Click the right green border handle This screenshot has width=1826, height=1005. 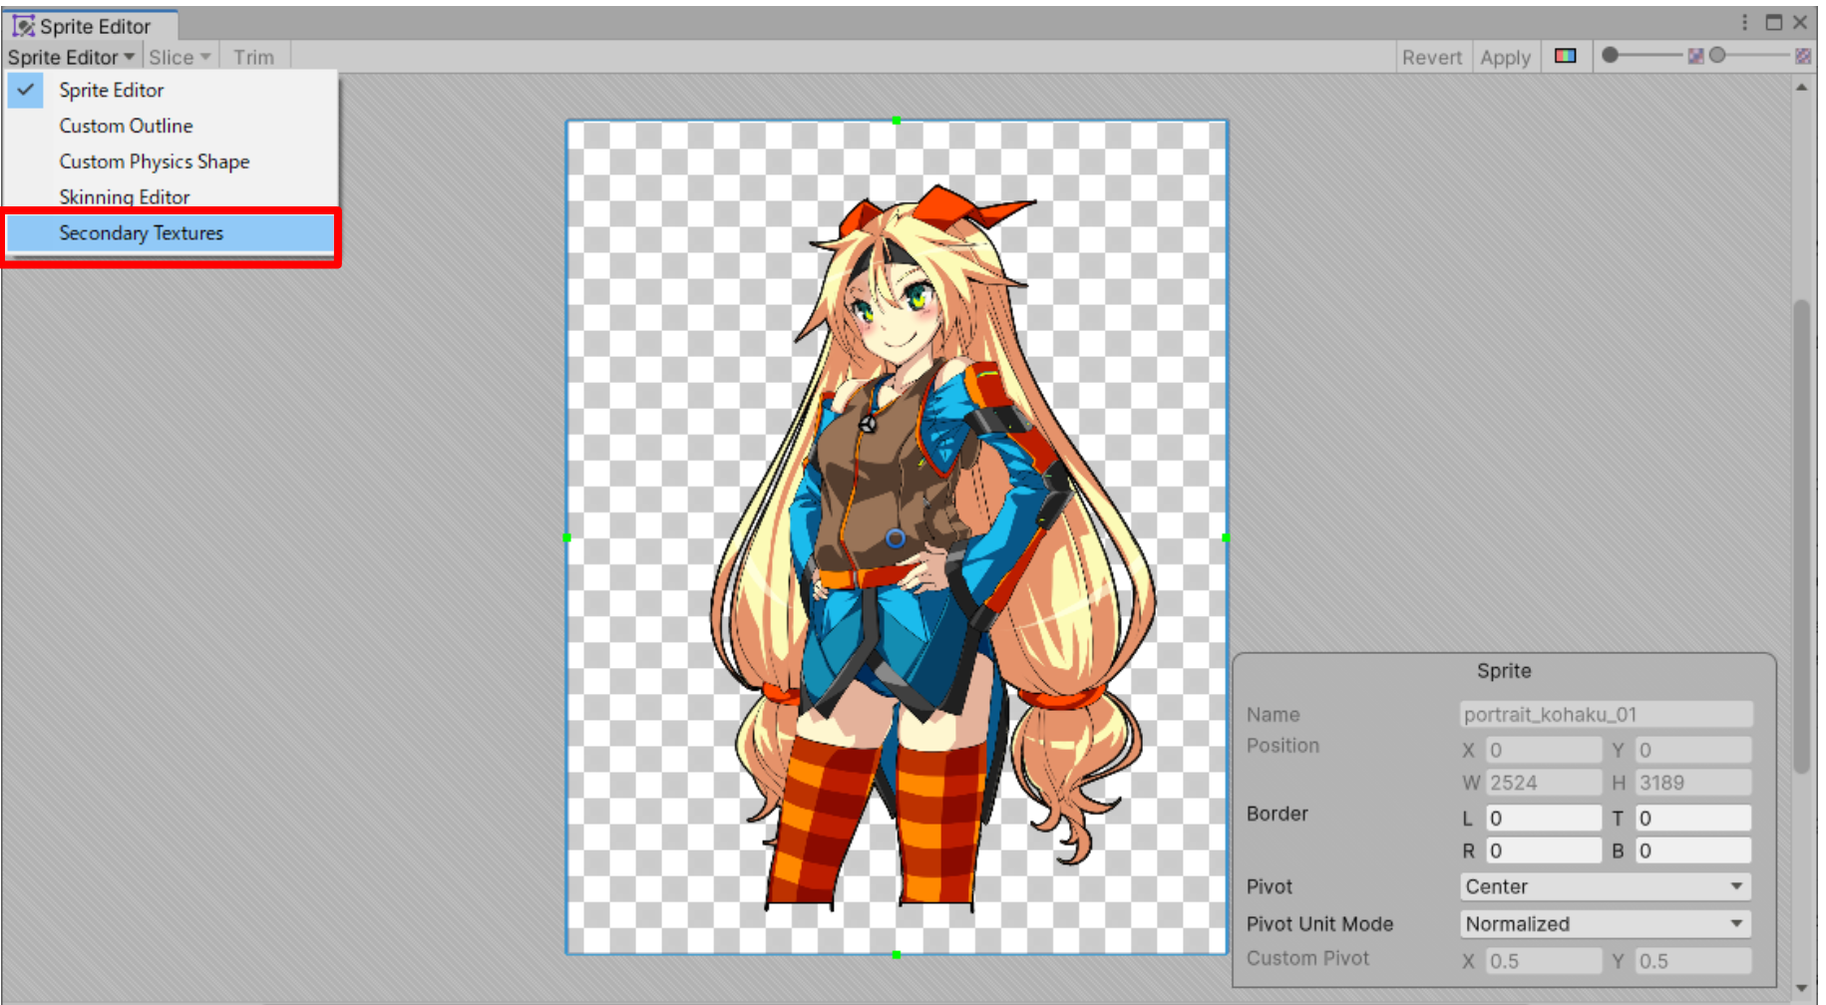1226,537
